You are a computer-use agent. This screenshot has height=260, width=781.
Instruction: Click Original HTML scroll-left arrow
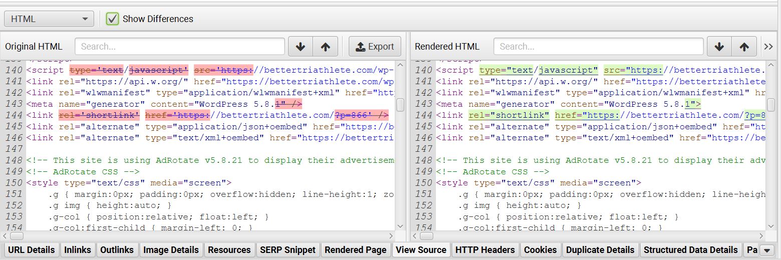5,236
